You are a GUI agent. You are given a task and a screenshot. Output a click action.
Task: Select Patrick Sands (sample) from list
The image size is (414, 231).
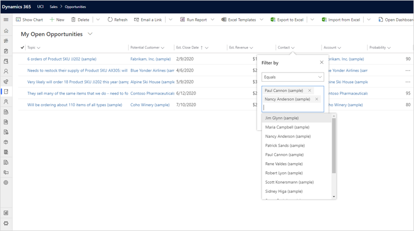(x=297, y=146)
